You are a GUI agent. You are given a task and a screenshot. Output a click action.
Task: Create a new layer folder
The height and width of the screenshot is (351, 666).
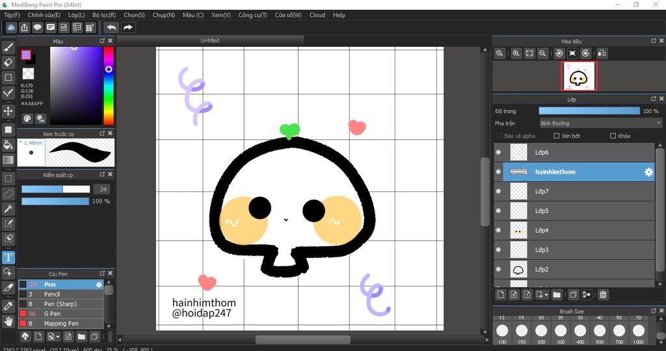click(557, 294)
